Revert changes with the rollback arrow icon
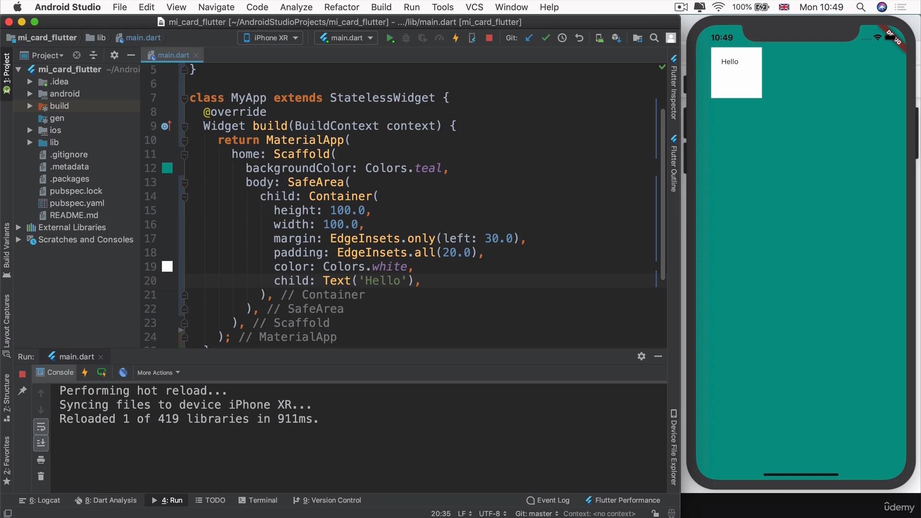Image resolution: width=921 pixels, height=518 pixels. (x=579, y=38)
